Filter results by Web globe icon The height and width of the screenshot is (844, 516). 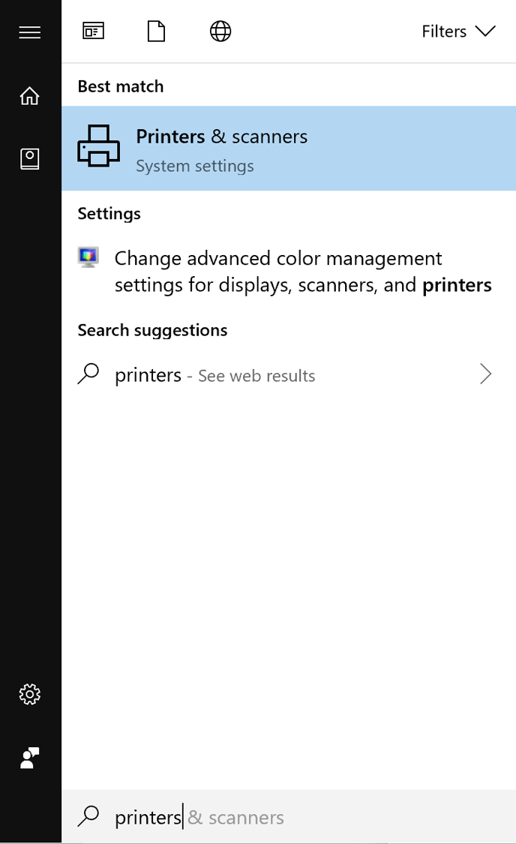pos(220,32)
